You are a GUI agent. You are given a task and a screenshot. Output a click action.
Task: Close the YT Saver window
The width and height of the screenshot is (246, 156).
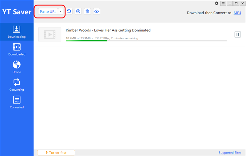[243, 3]
